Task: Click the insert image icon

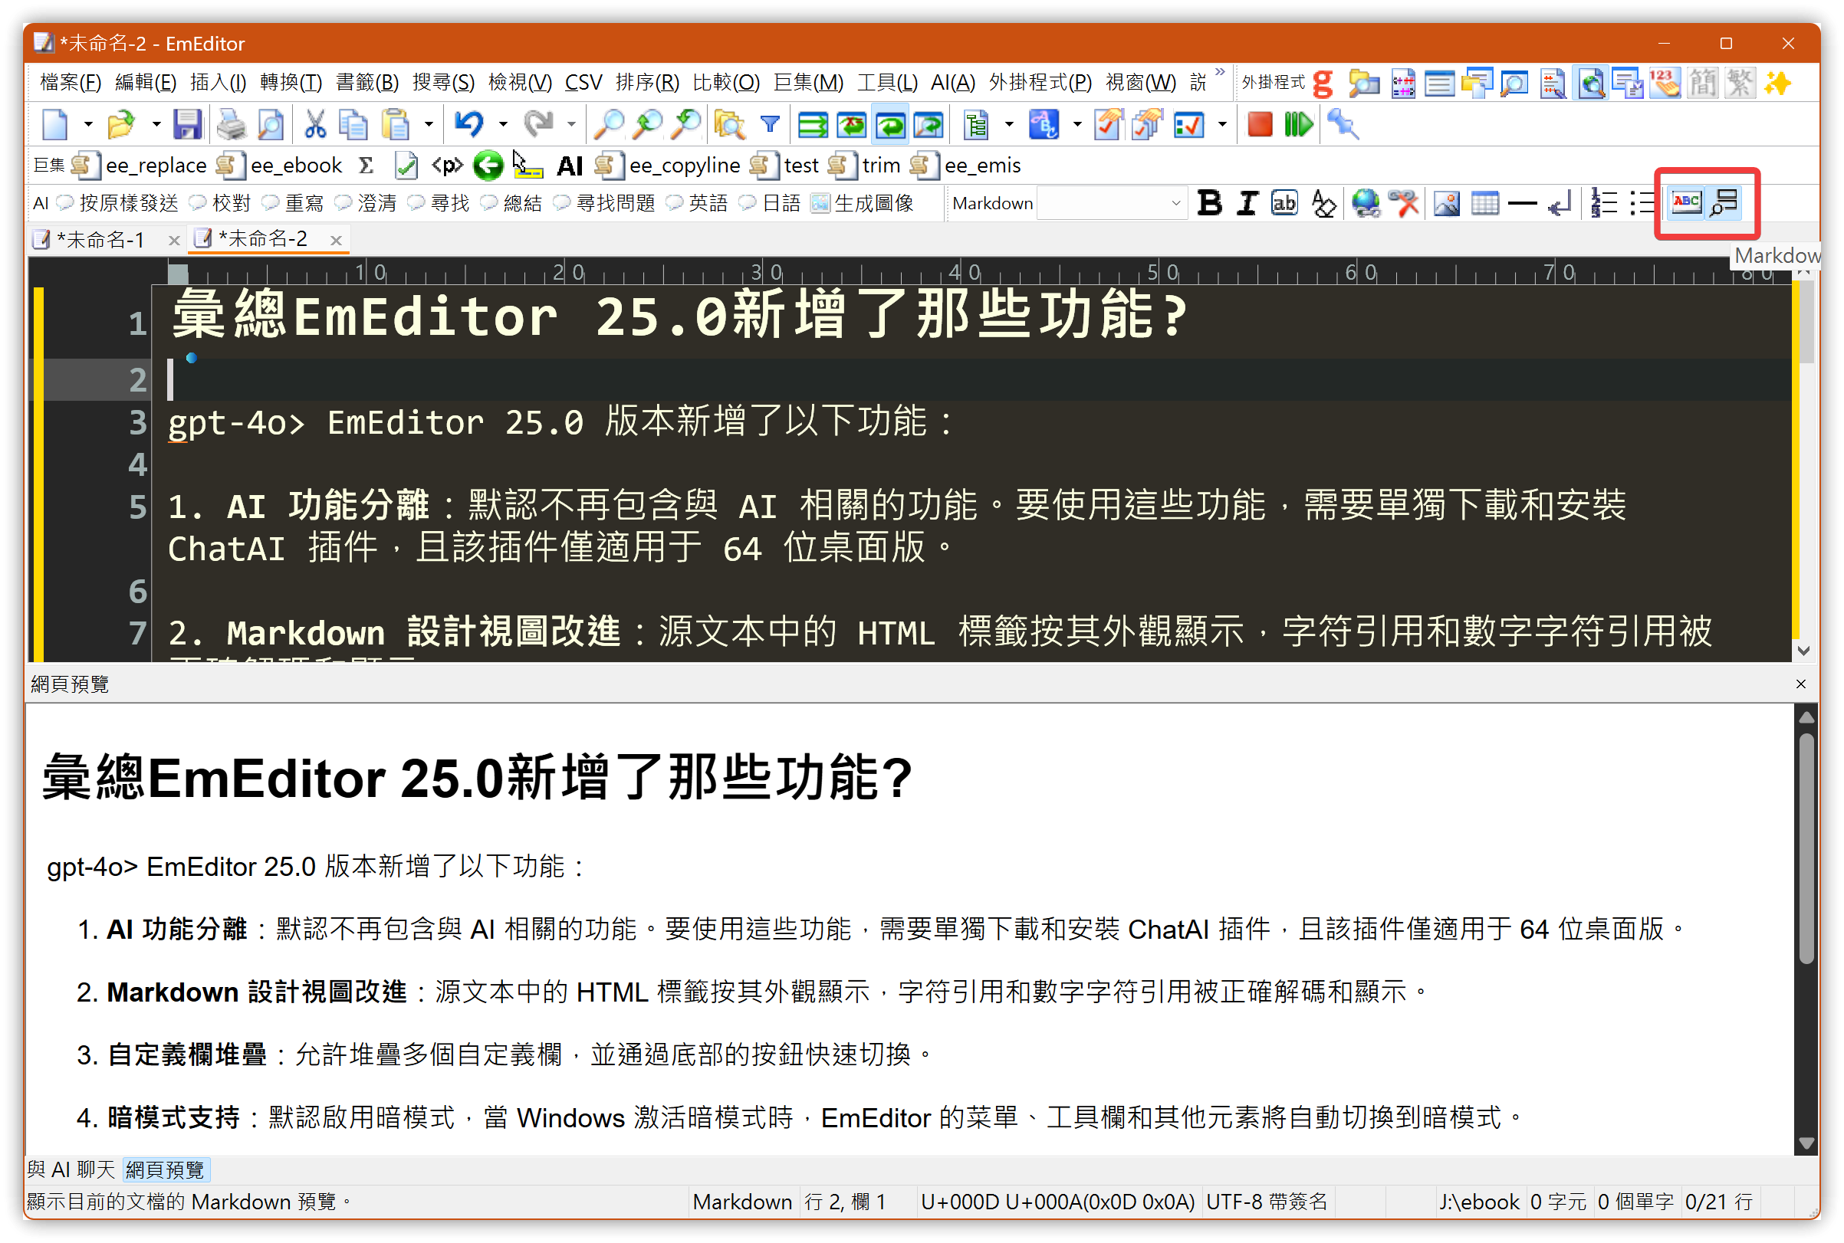Action: click(x=1446, y=204)
